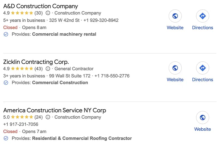Screen dimensions: 217x148
Task: Click the Website label under A&D Construction
Action: click(x=175, y=28)
